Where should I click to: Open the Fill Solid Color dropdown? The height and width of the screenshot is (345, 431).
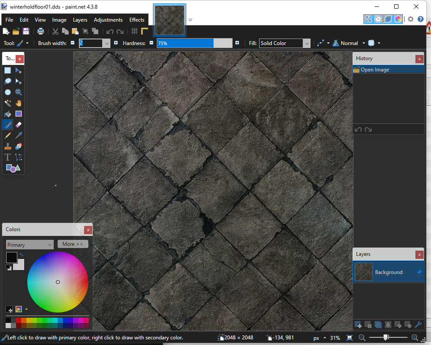pos(307,43)
